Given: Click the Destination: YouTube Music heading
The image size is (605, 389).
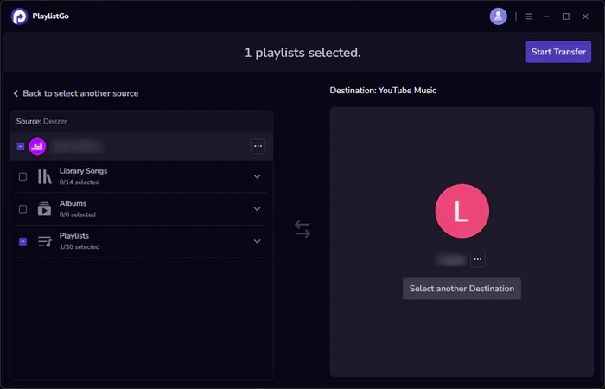Looking at the screenshot, I should click(x=383, y=90).
